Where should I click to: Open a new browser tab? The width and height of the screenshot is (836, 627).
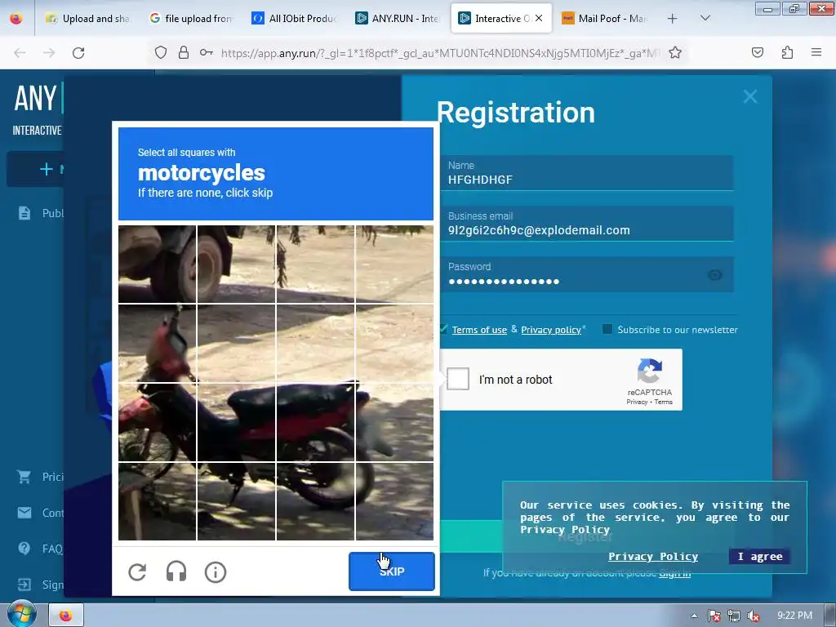(673, 19)
